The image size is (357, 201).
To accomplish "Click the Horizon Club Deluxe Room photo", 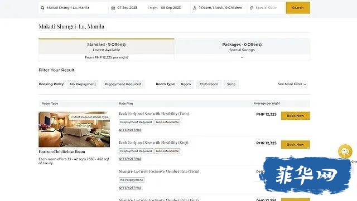I will 74,129.
